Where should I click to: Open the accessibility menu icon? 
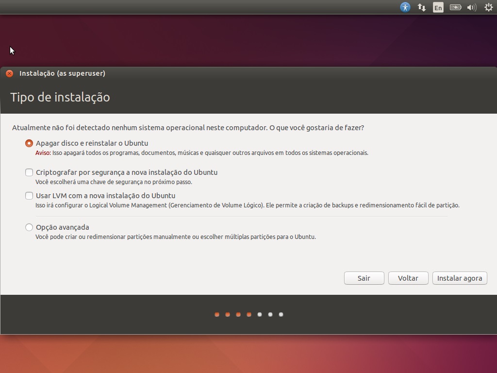click(x=405, y=7)
